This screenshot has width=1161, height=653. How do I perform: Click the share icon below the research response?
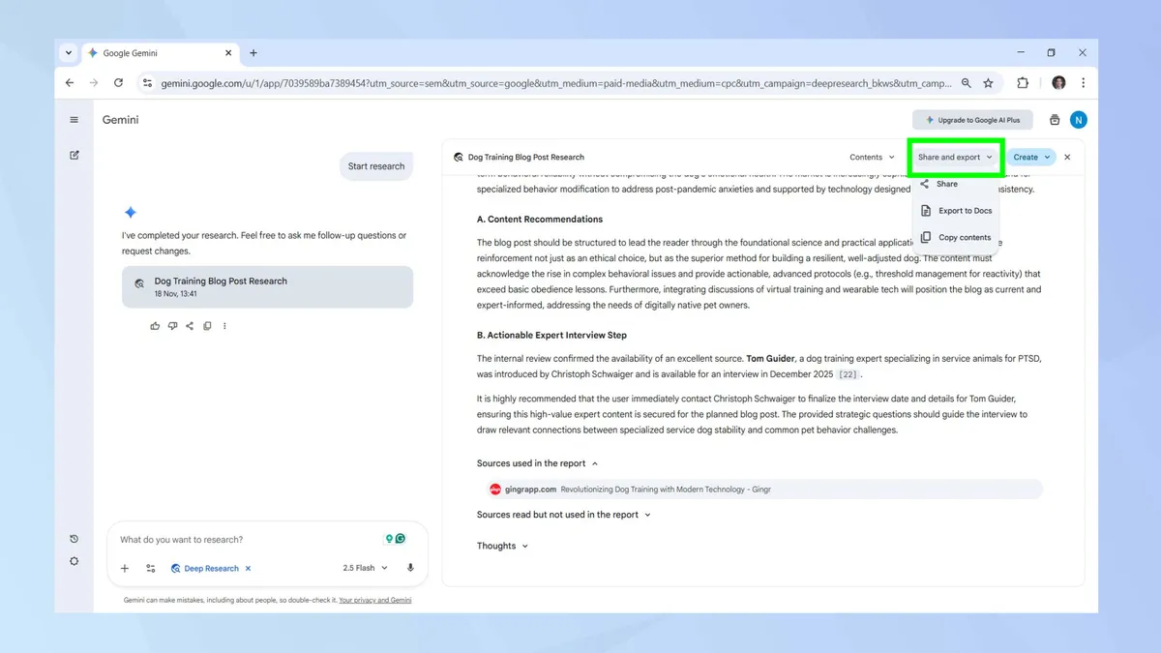(x=190, y=326)
